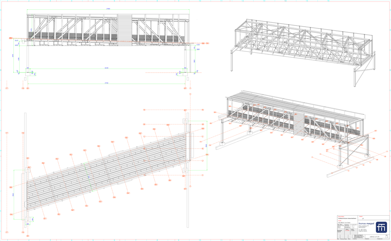Click the right support column in elevation
This screenshot has width=391, height=241.
coord(186,59)
